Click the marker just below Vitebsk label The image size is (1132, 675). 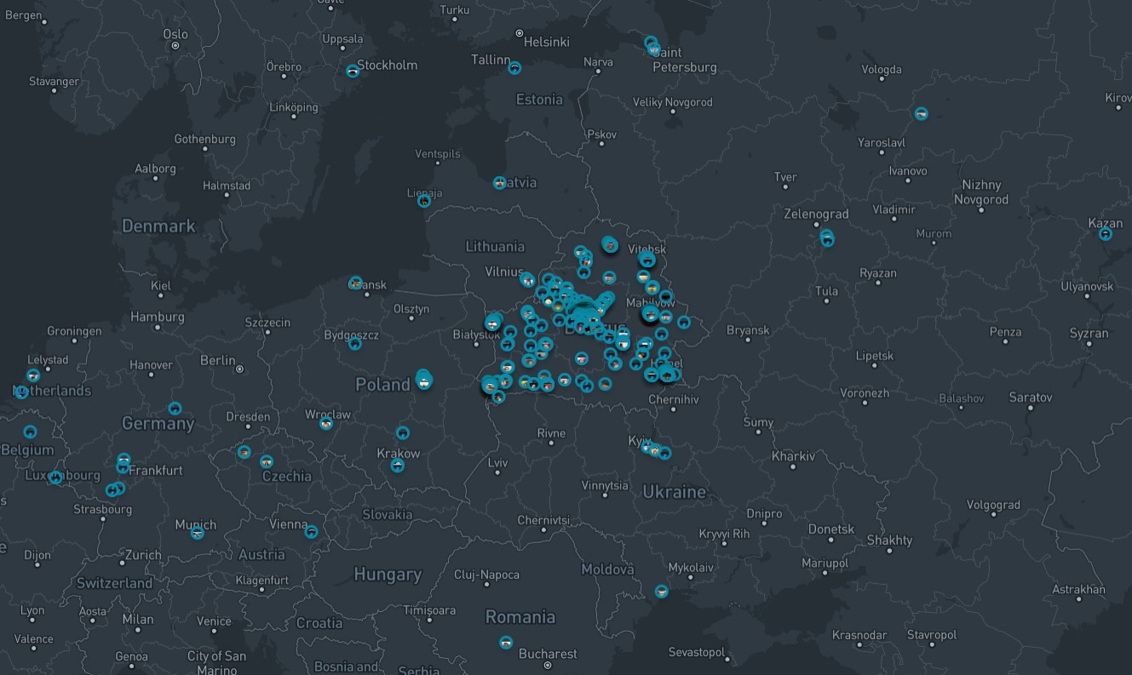(x=647, y=259)
